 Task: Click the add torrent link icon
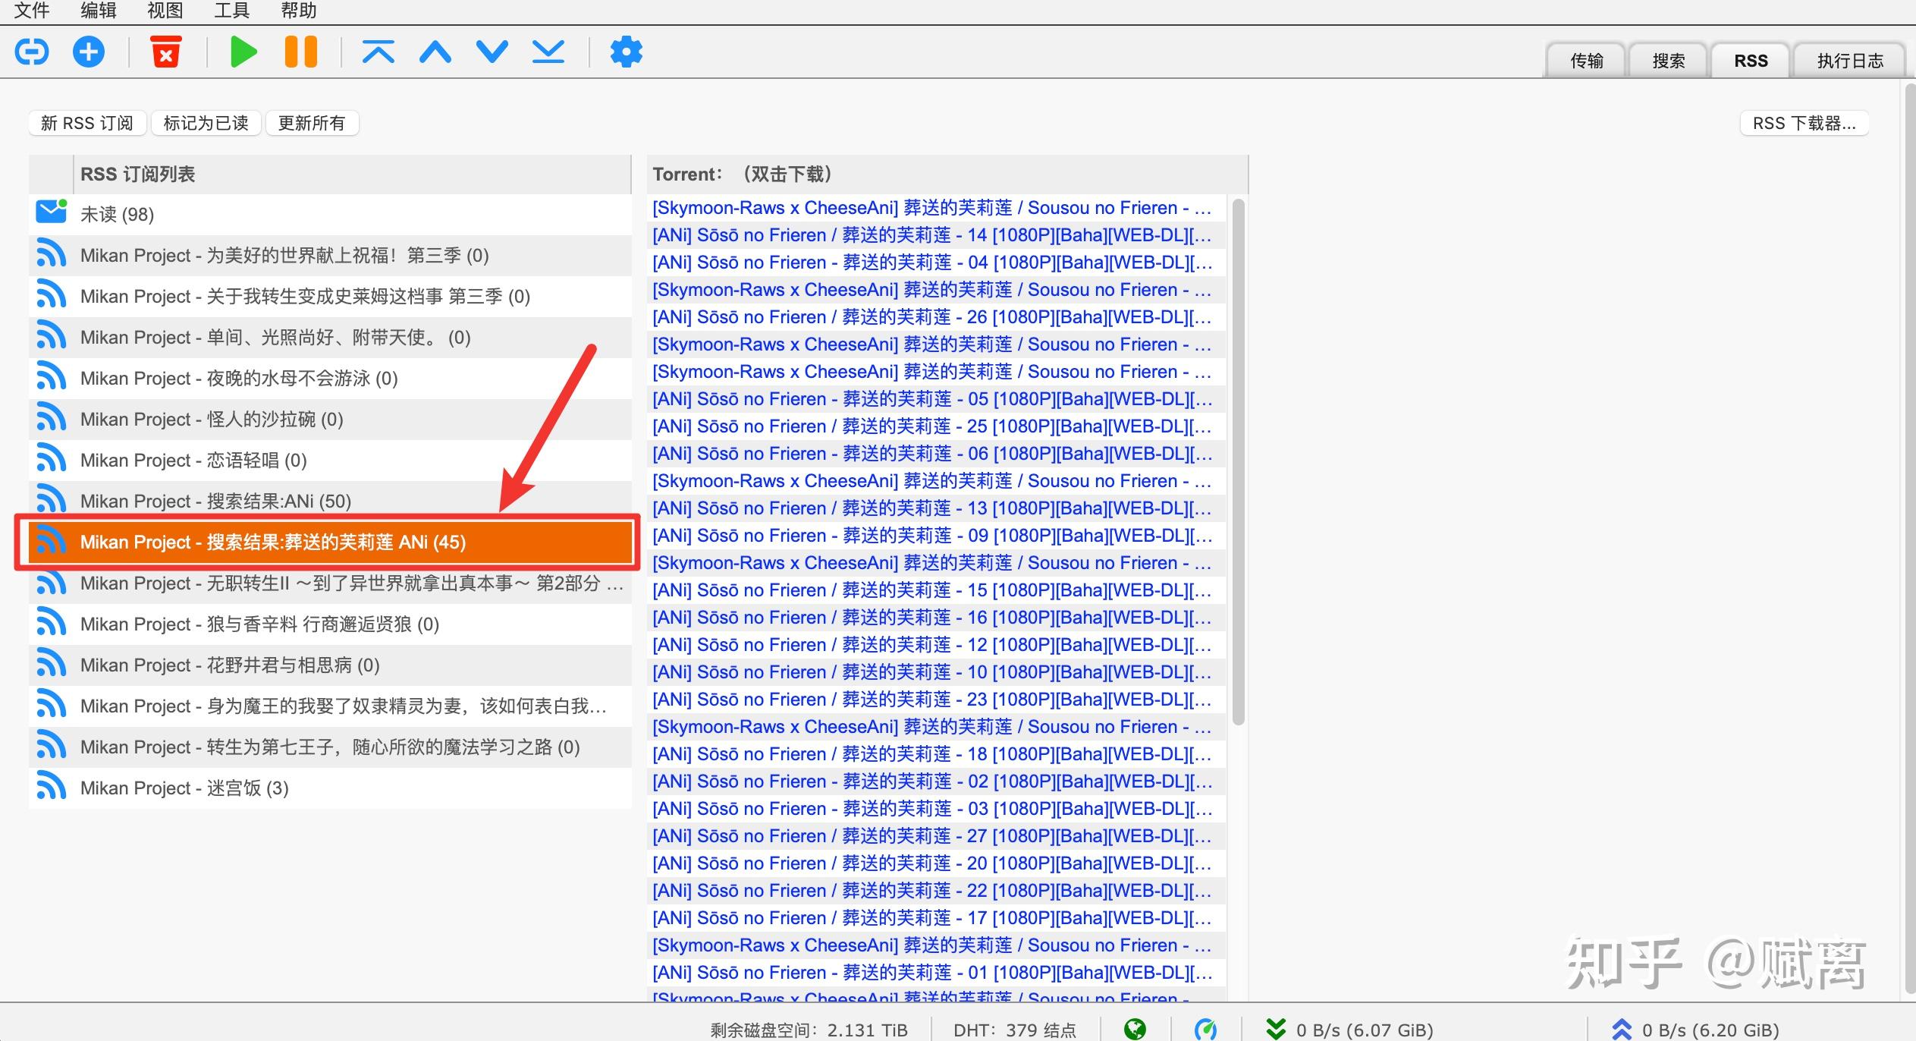tap(32, 52)
